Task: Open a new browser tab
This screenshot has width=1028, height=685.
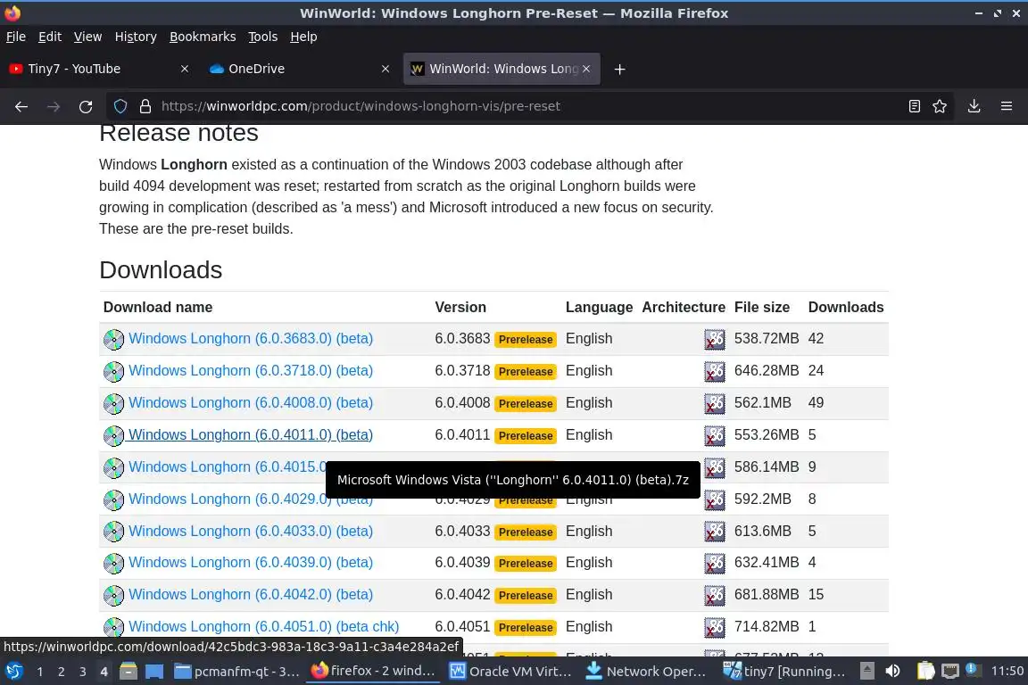Action: tap(619, 69)
